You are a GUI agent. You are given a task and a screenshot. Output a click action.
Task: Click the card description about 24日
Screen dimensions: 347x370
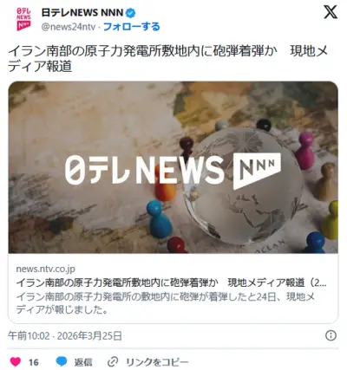pos(165,303)
